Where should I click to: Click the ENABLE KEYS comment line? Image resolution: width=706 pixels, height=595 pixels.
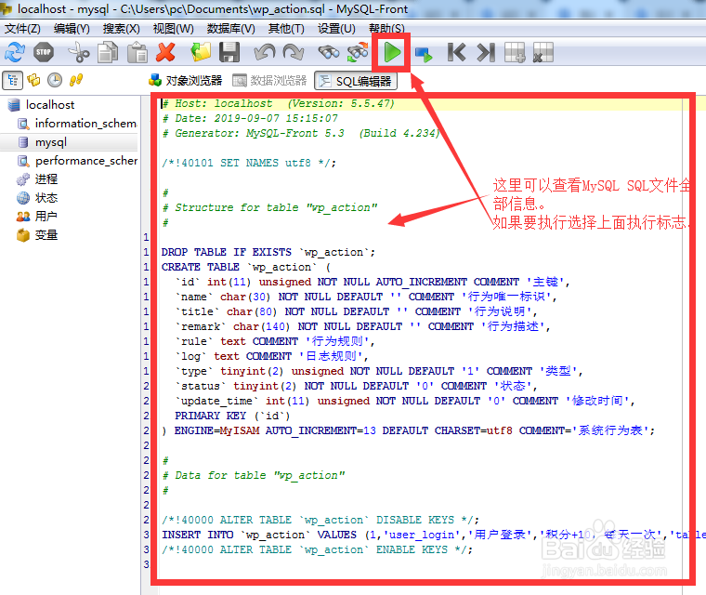coord(317,549)
